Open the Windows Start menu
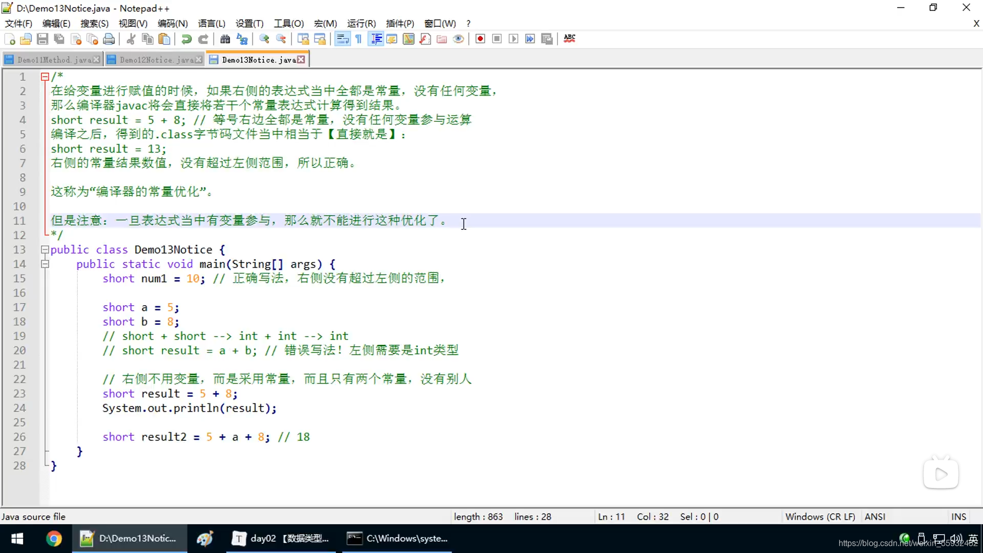 tap(17, 539)
